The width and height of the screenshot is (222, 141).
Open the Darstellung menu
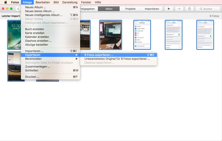click(70, 2)
